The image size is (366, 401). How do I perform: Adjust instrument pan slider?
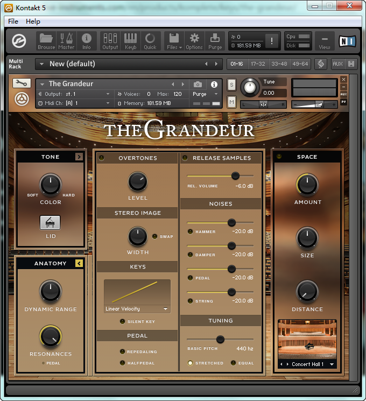point(263,104)
